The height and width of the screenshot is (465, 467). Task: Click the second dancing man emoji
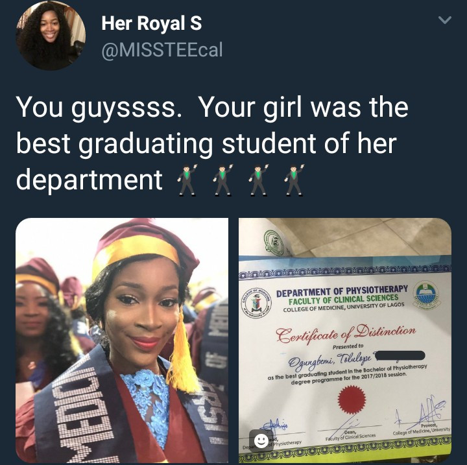pyautogui.click(x=222, y=180)
